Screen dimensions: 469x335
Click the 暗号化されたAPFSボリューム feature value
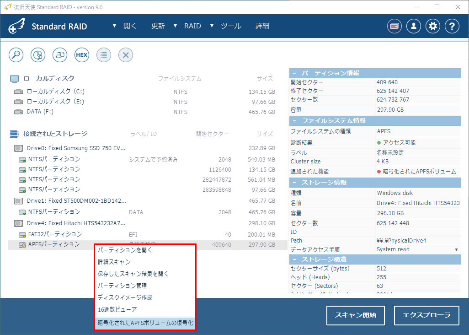(416, 172)
